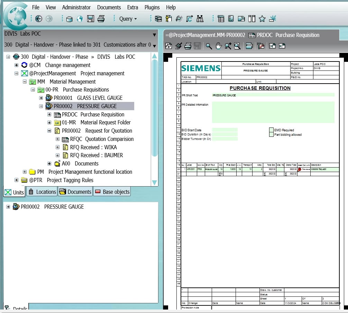
Task: Click the save disk icon in main toolbar
Action: point(91,19)
